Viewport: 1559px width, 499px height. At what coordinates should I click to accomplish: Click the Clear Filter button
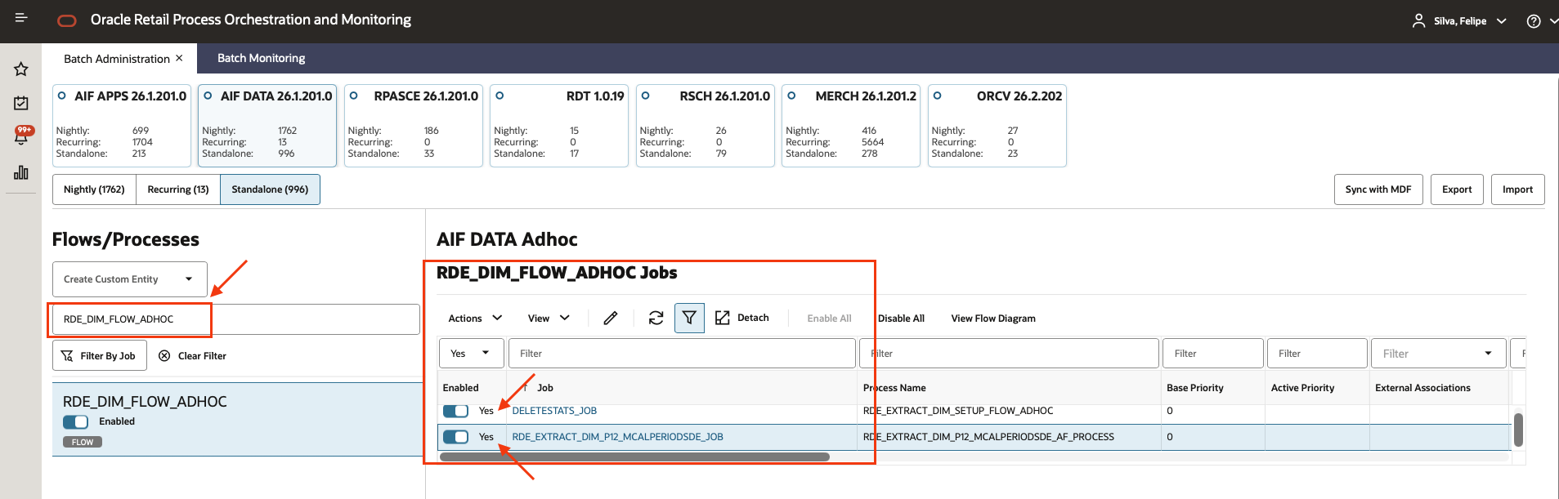point(192,356)
